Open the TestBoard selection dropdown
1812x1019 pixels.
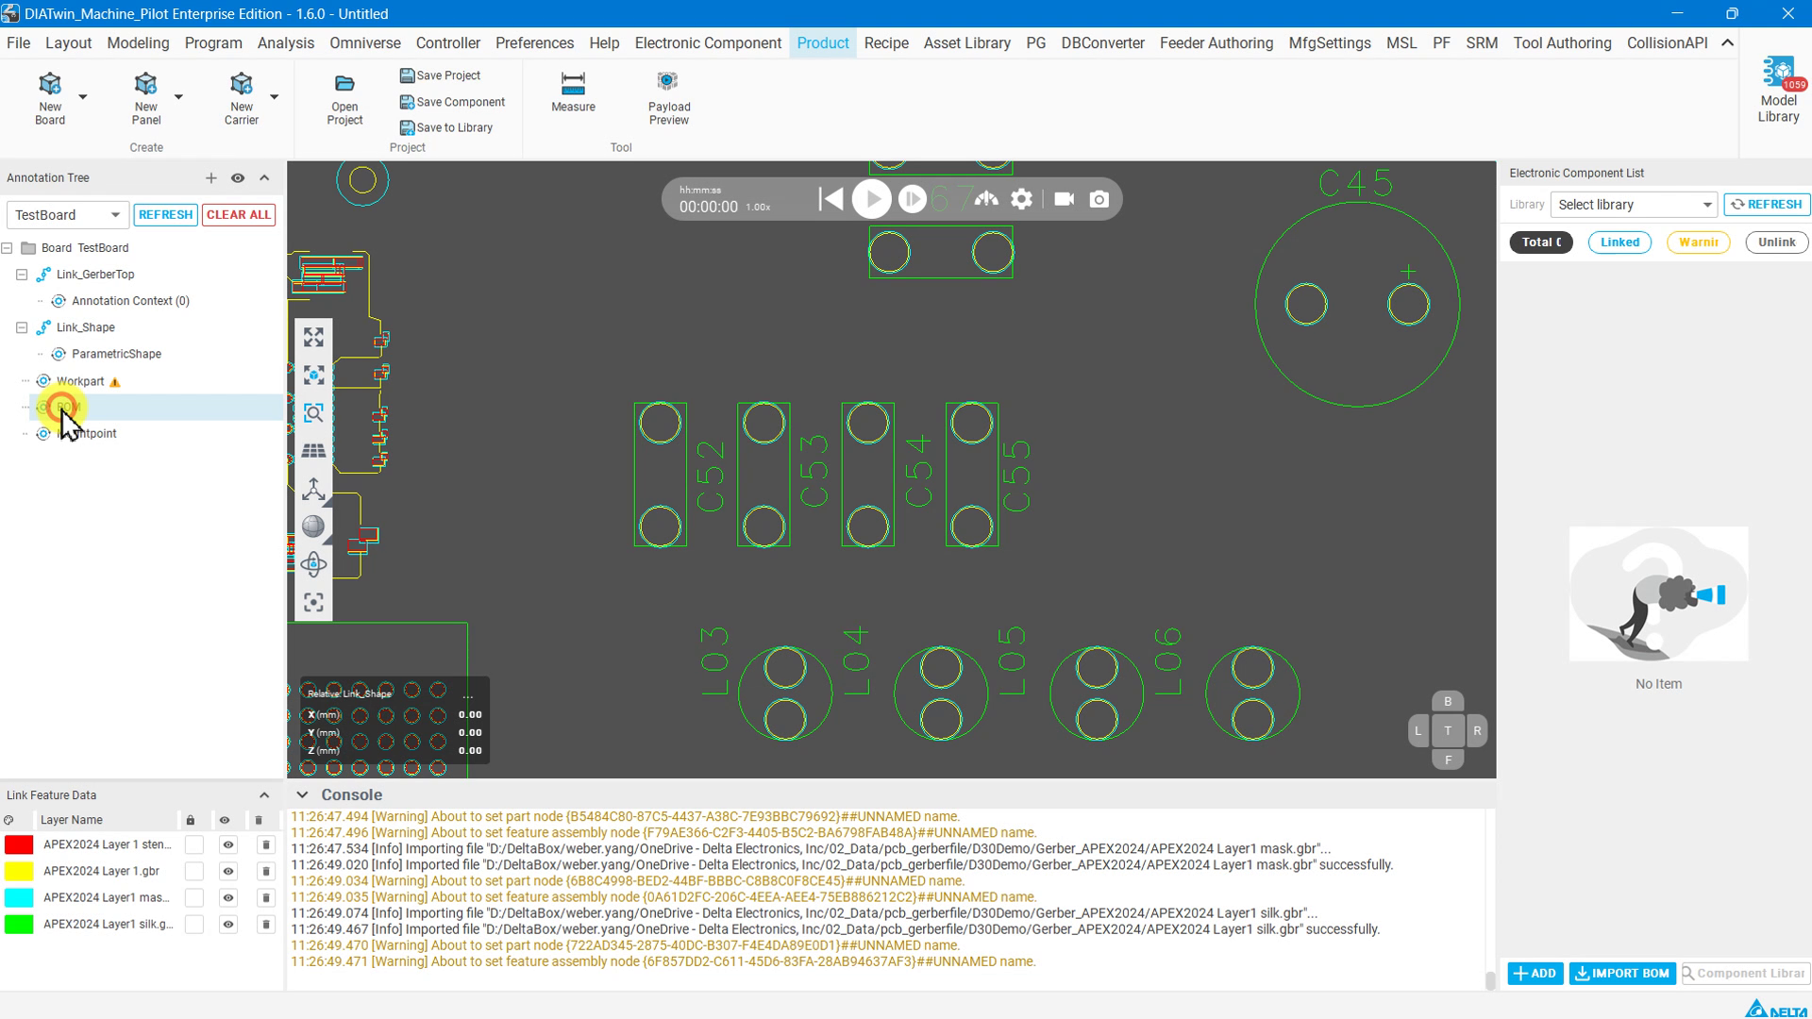coord(67,215)
